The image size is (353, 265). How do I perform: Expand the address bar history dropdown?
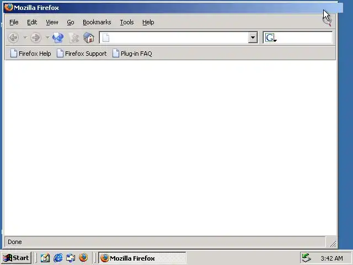(x=253, y=38)
